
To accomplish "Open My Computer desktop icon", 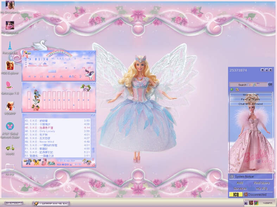I will tap(10, 27).
